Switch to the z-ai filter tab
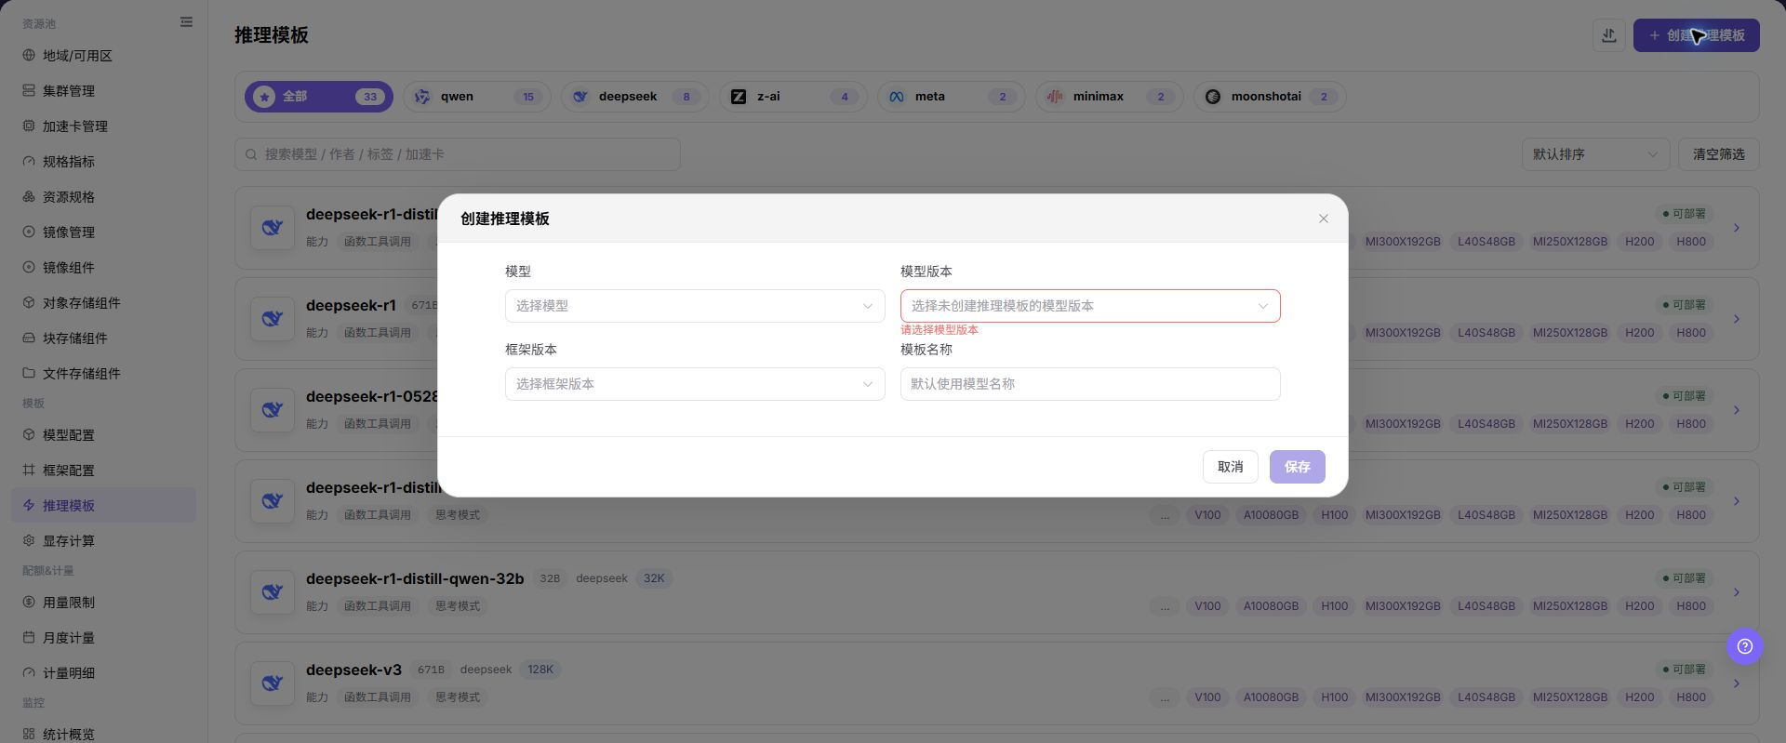 tap(793, 97)
